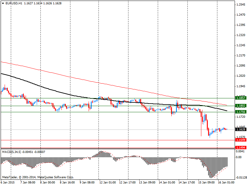Click the 14 Jan 01:00 time label
247x185 pixels.
pos(167,183)
